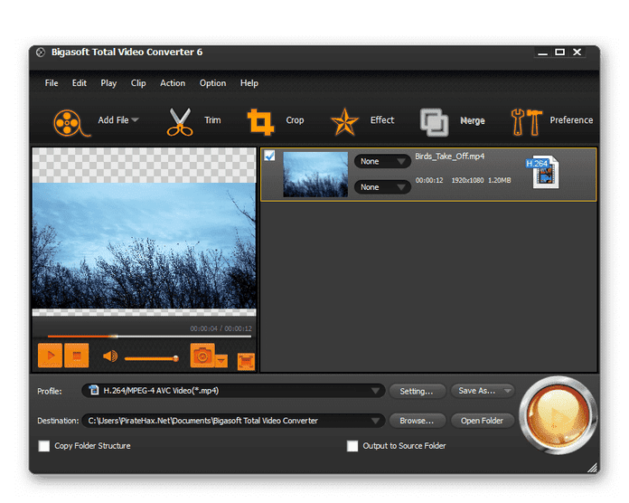Click the window resize grip corner
629x503 pixels.
click(592, 468)
